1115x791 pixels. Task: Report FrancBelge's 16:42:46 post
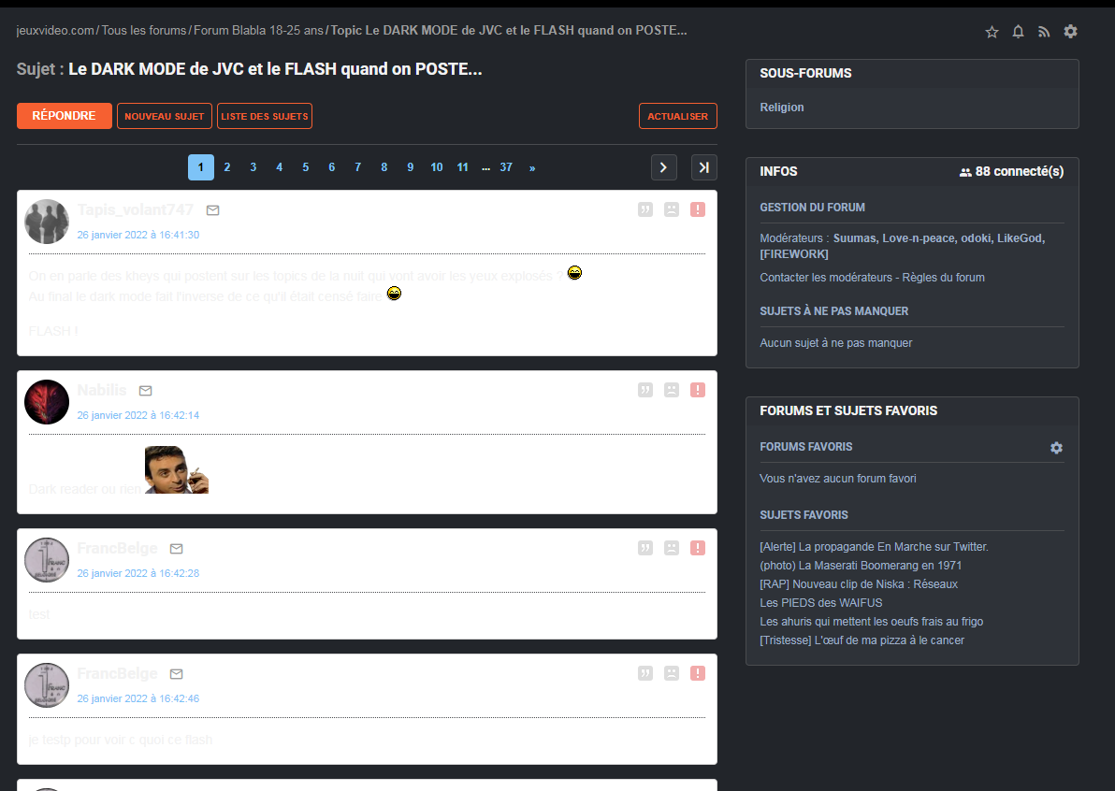coord(698,673)
